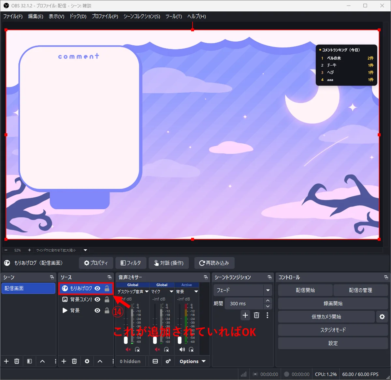The height and width of the screenshot is (380, 391).
Task: Open scene filters icon in Scenes toolbar
Action: tap(29, 361)
